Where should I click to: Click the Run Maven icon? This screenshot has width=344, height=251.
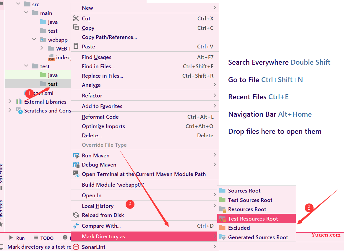coord(76,155)
